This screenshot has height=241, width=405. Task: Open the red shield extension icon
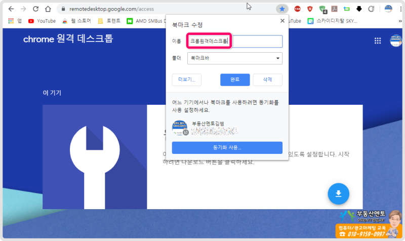coord(310,9)
